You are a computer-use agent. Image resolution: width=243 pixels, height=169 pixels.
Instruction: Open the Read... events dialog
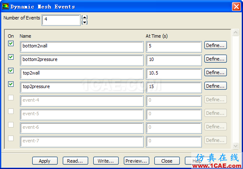[x=75, y=161]
